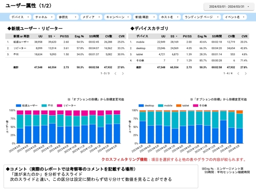The width and height of the screenshot is (256, 192).
Task: Click the その他 pink legend swatch in device chart
Action: pos(196,105)
